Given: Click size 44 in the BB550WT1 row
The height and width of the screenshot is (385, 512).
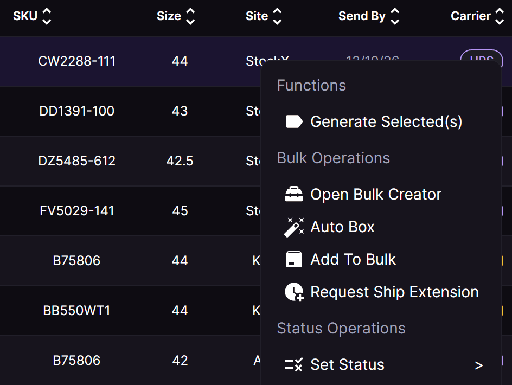Looking at the screenshot, I should (x=180, y=310).
